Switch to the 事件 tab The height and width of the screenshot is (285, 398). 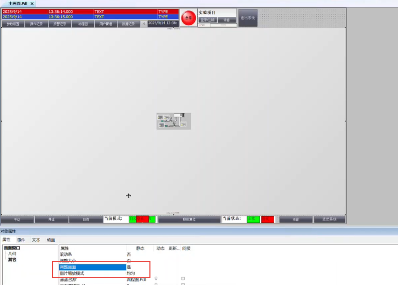pyautogui.click(x=21, y=240)
